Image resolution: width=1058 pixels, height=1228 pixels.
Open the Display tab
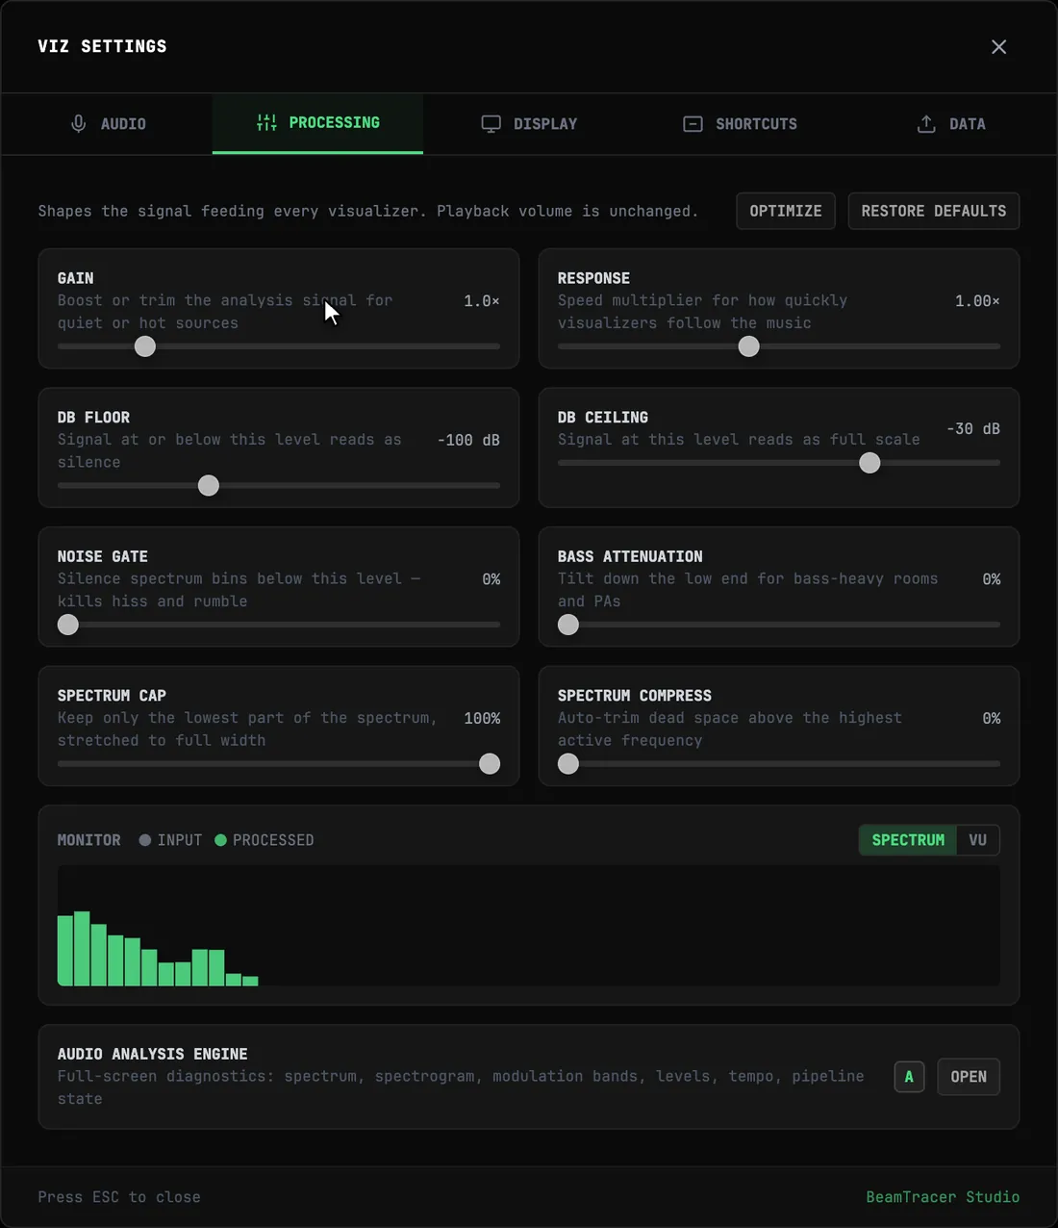click(529, 123)
